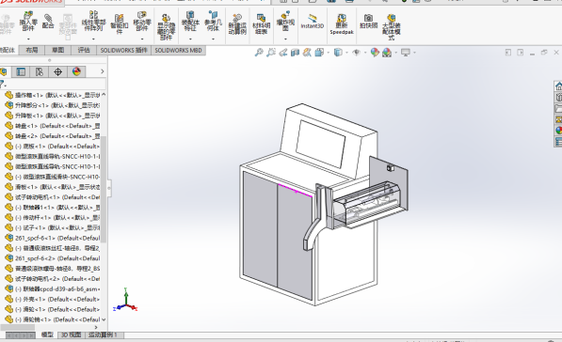
Task: Open the Apply Scene dropdown arrow
Action: point(396,53)
